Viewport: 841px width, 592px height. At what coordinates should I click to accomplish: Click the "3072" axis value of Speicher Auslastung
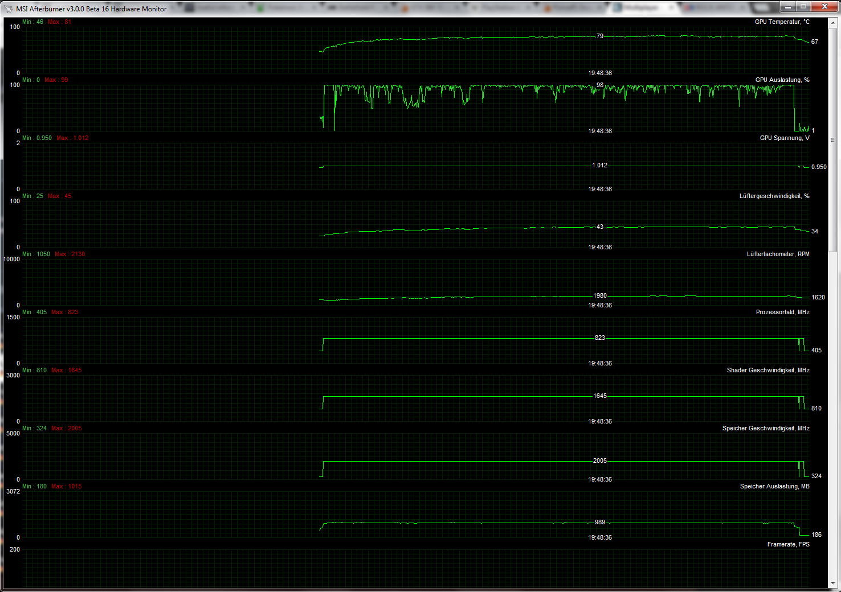[x=13, y=491]
